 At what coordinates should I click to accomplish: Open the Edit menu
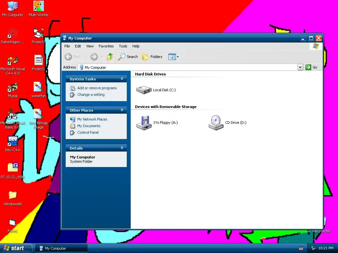pos(78,46)
